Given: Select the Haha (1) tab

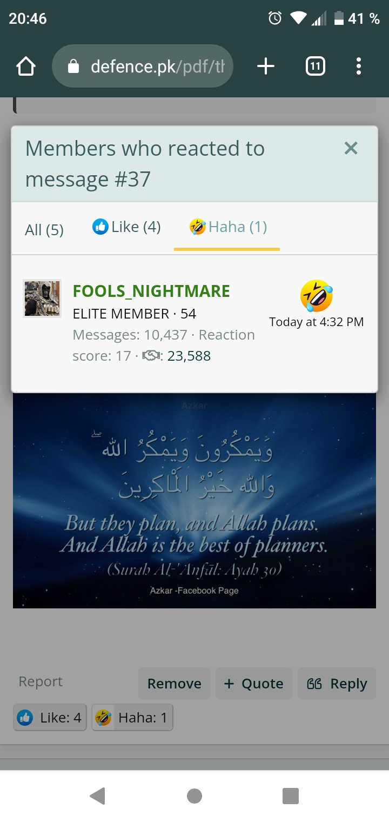Looking at the screenshot, I should click(227, 227).
